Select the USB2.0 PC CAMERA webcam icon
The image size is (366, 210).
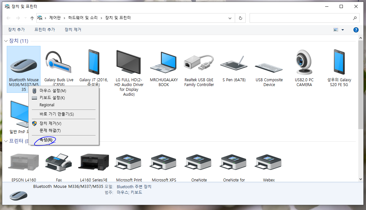coord(304,62)
